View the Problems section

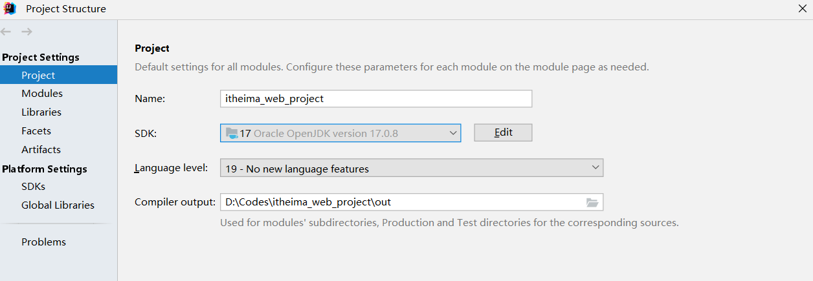[x=43, y=242]
